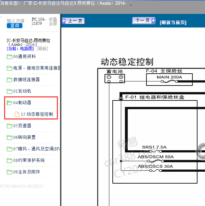Click the F-01 继电器和保险丝盒 label
205x206 pixels.
point(155,97)
